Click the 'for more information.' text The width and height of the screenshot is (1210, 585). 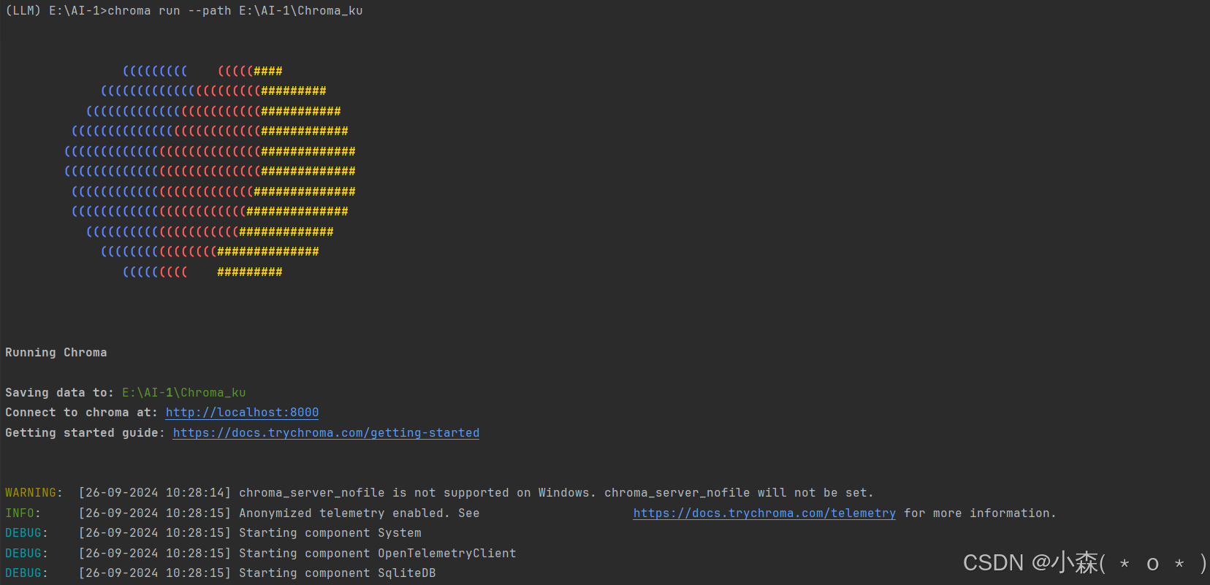pyautogui.click(x=980, y=513)
